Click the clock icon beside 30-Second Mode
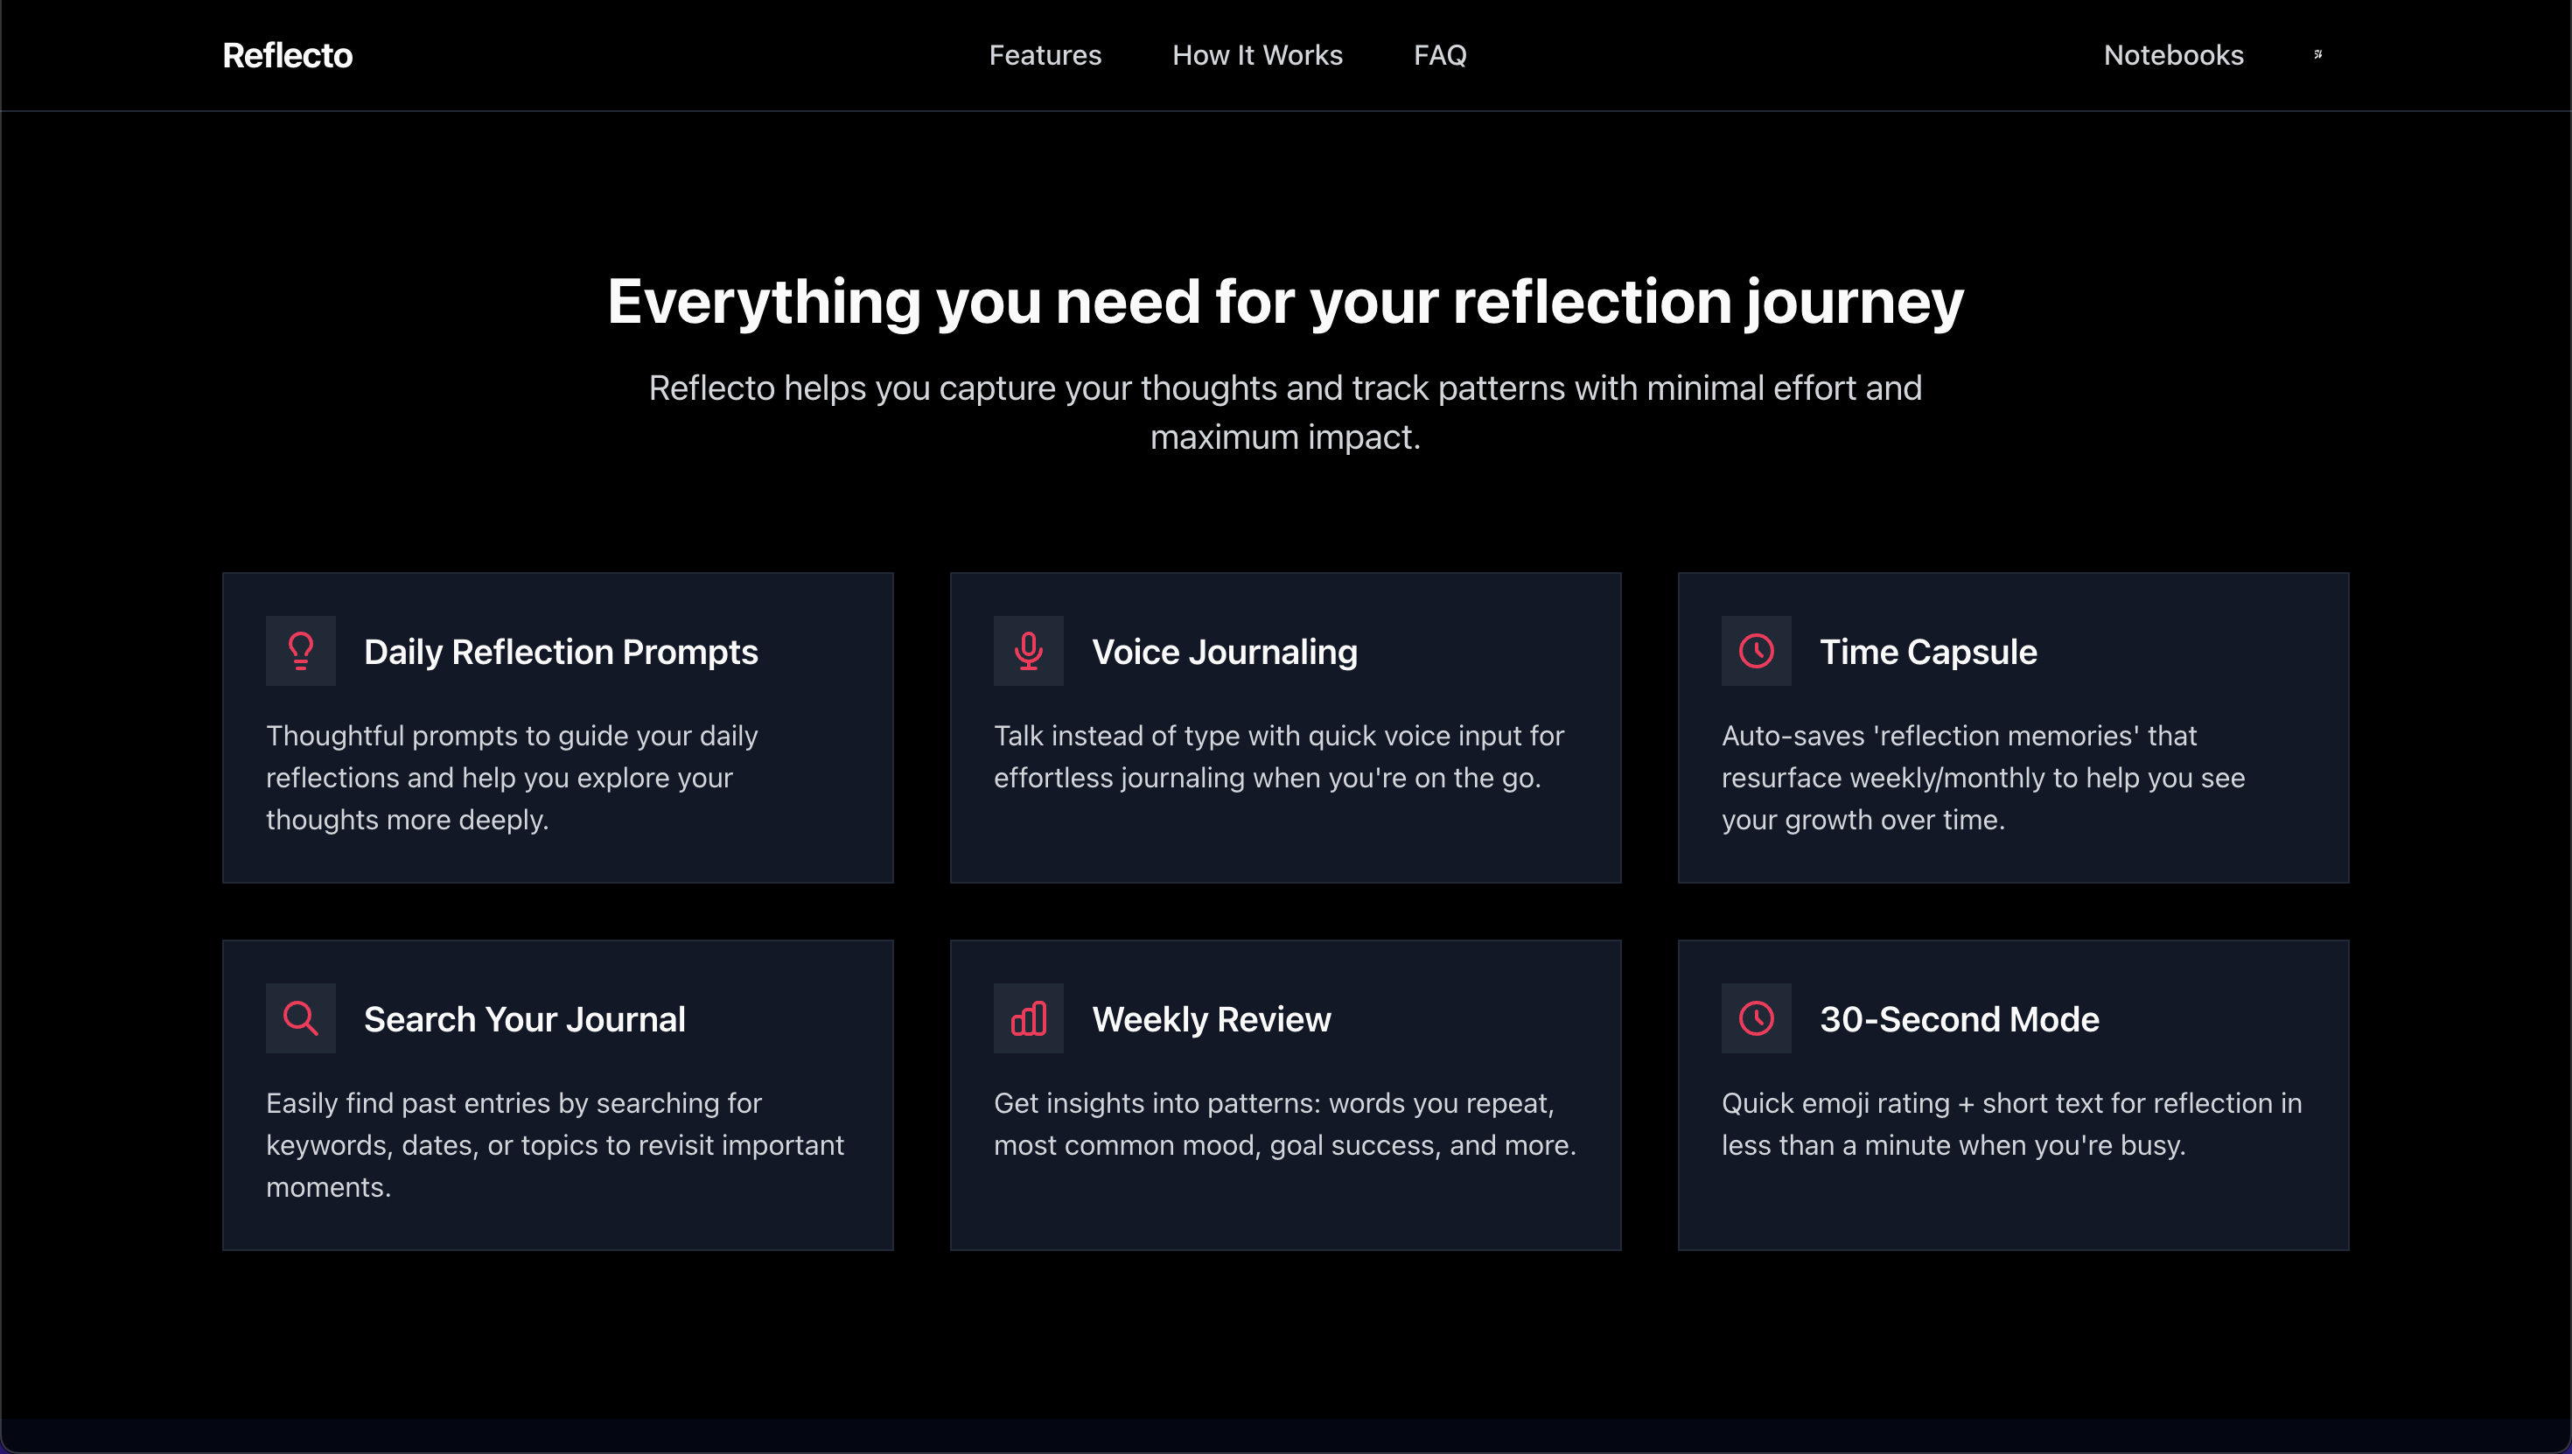Image resolution: width=2572 pixels, height=1454 pixels. tap(1757, 1018)
